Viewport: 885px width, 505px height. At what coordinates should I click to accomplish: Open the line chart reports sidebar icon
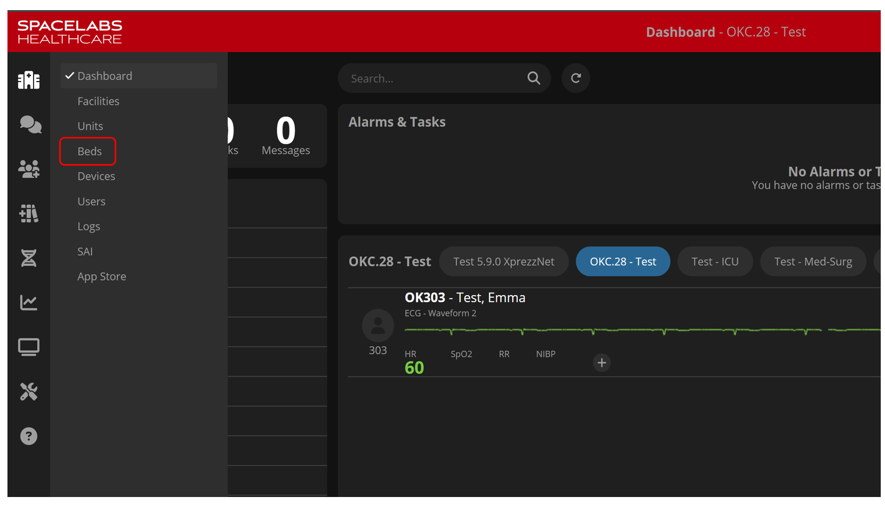click(x=29, y=303)
